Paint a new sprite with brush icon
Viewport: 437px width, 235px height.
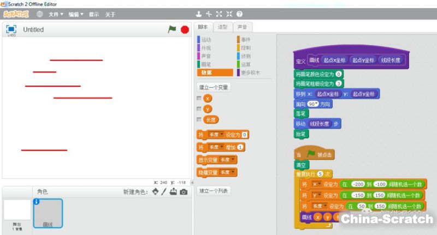[164, 192]
